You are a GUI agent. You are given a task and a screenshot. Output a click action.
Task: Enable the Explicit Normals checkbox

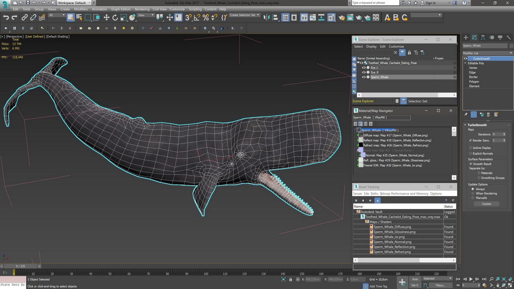[471, 154]
